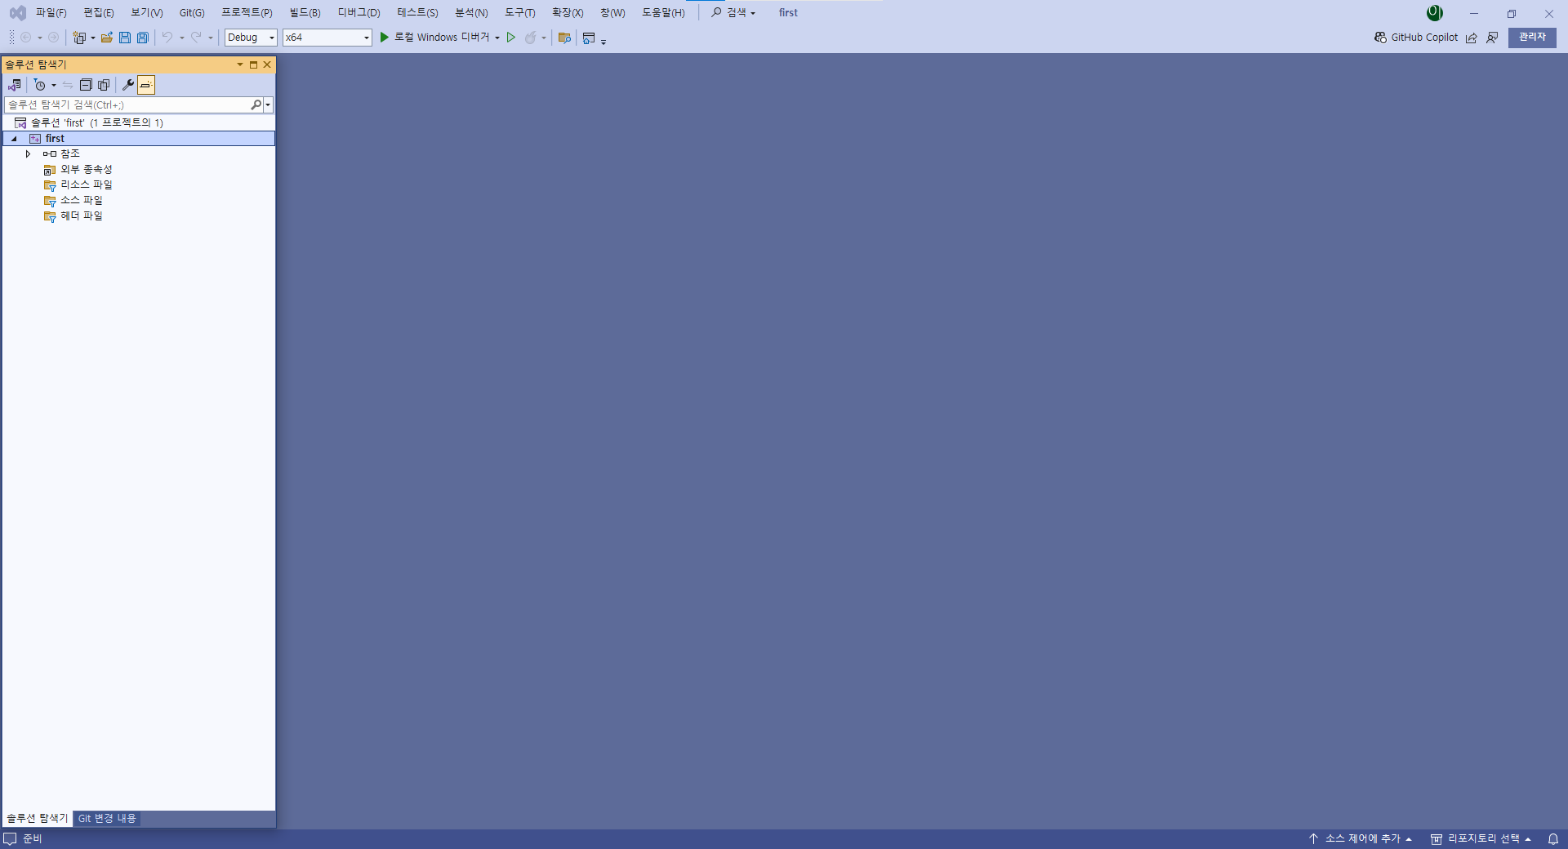Open the Debug configuration dropdown
This screenshot has width=1568, height=849.
tap(251, 38)
